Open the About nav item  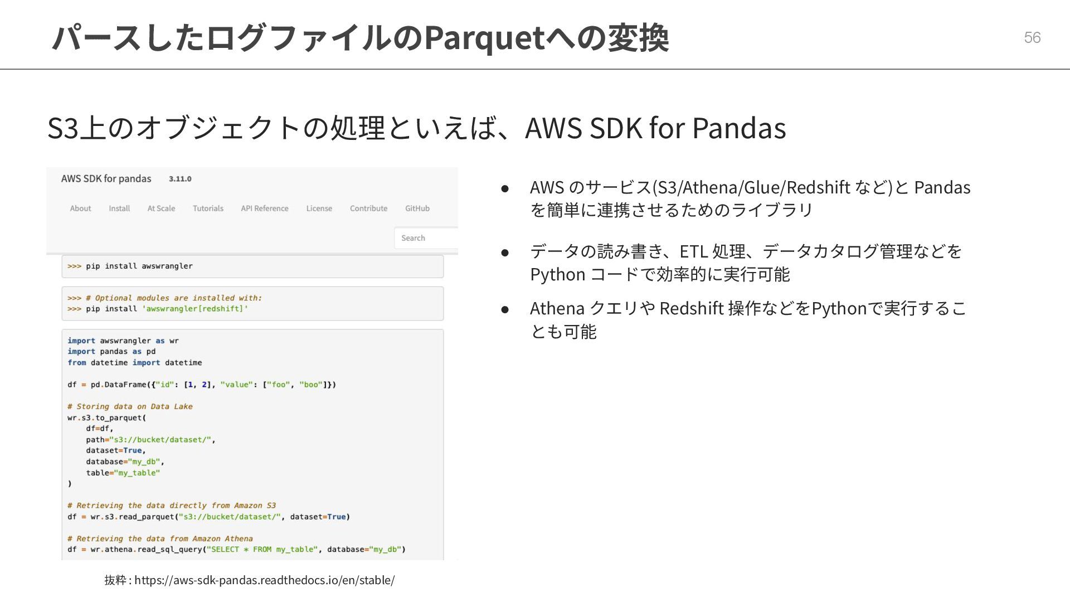tap(80, 208)
